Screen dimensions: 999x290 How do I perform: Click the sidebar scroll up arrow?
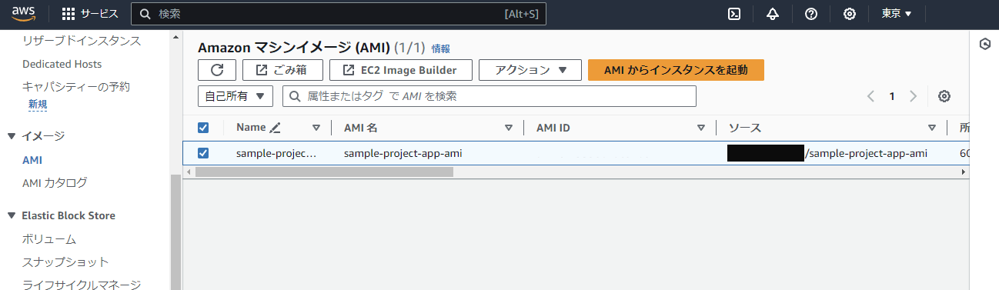pyautogui.click(x=175, y=37)
